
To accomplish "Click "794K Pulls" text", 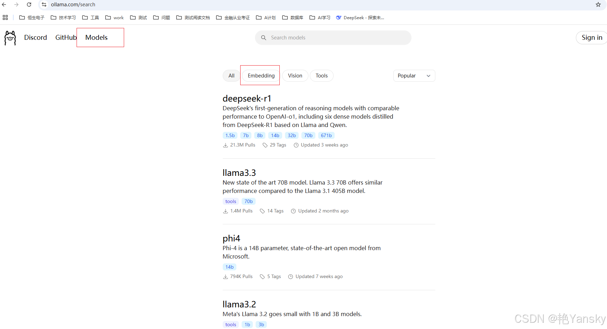I will point(241,277).
